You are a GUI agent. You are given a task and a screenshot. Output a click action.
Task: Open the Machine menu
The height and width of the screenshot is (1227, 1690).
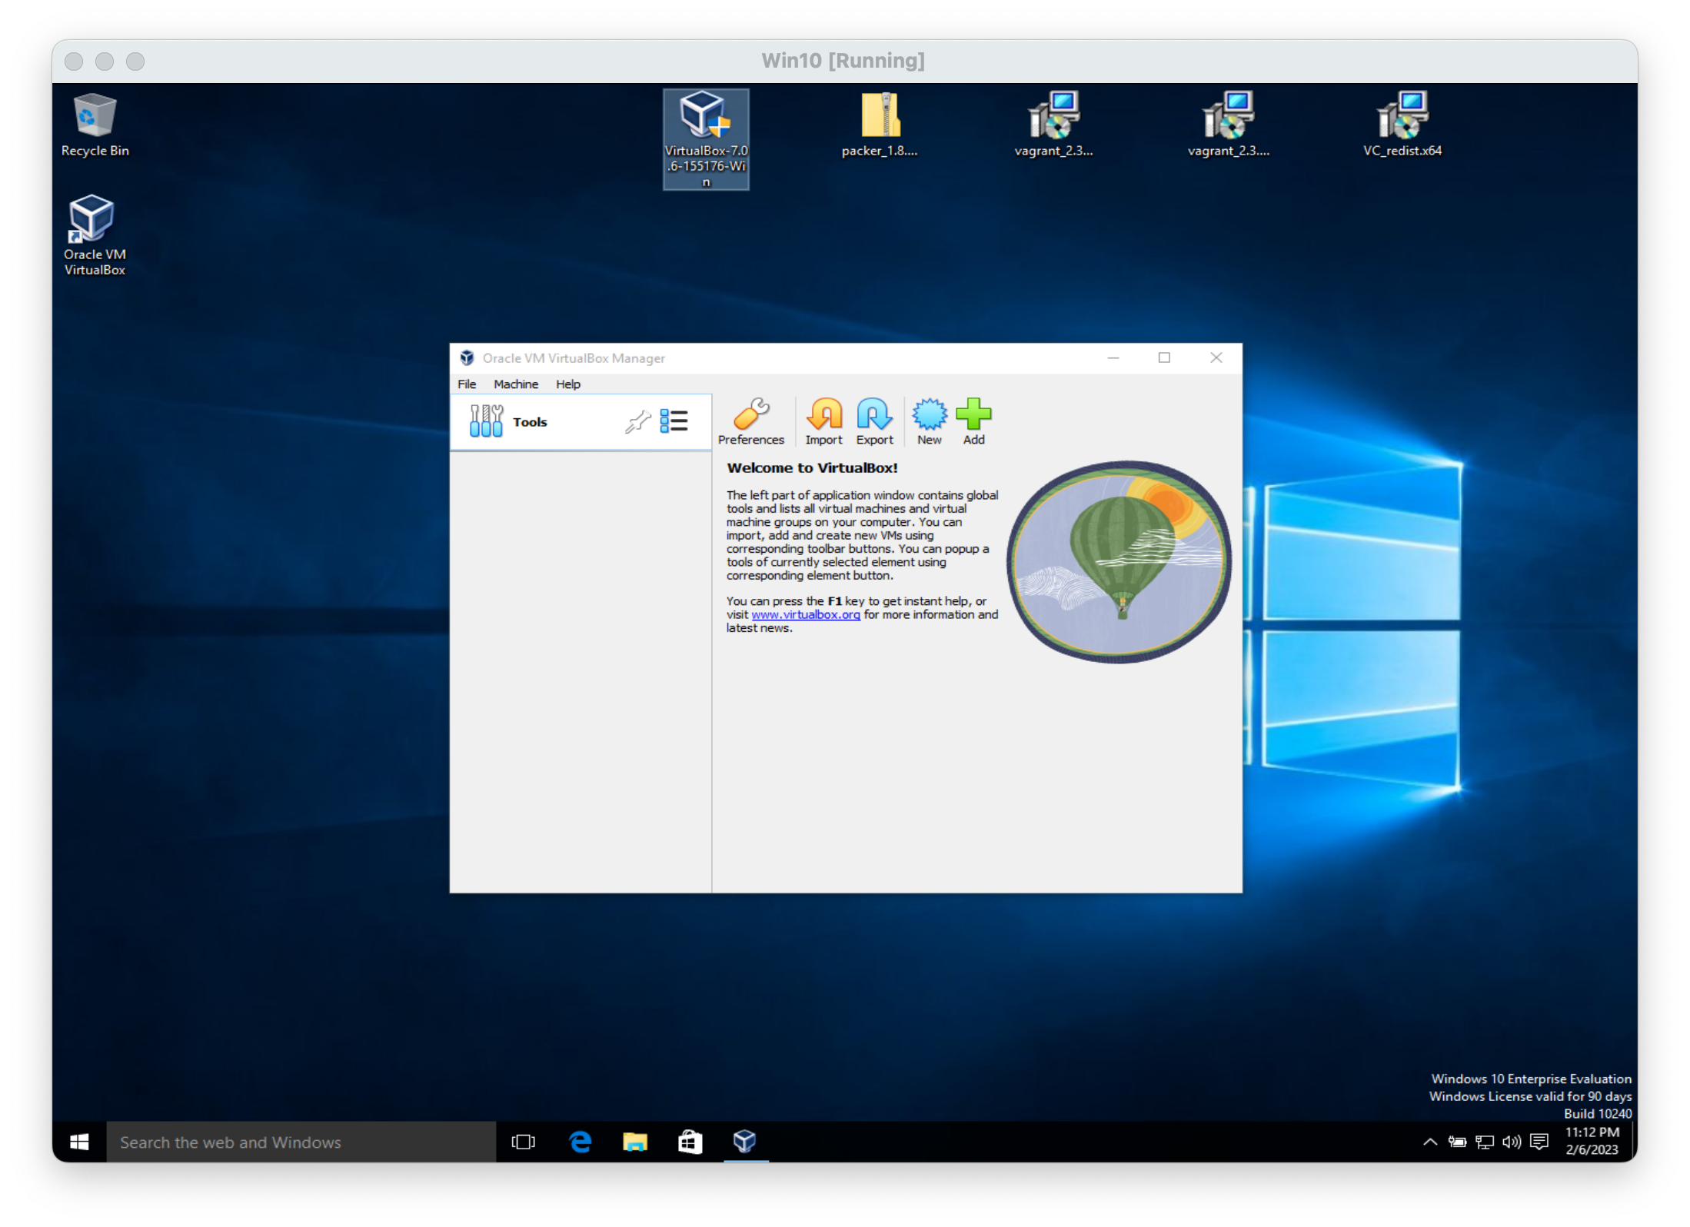(515, 384)
